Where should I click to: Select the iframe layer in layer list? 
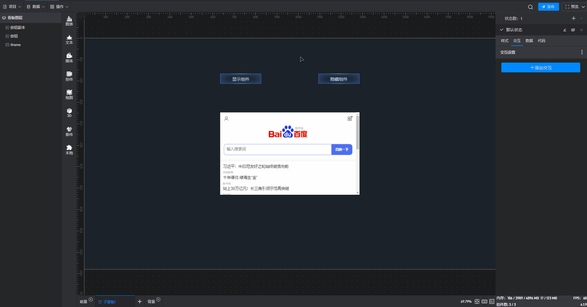[15, 45]
